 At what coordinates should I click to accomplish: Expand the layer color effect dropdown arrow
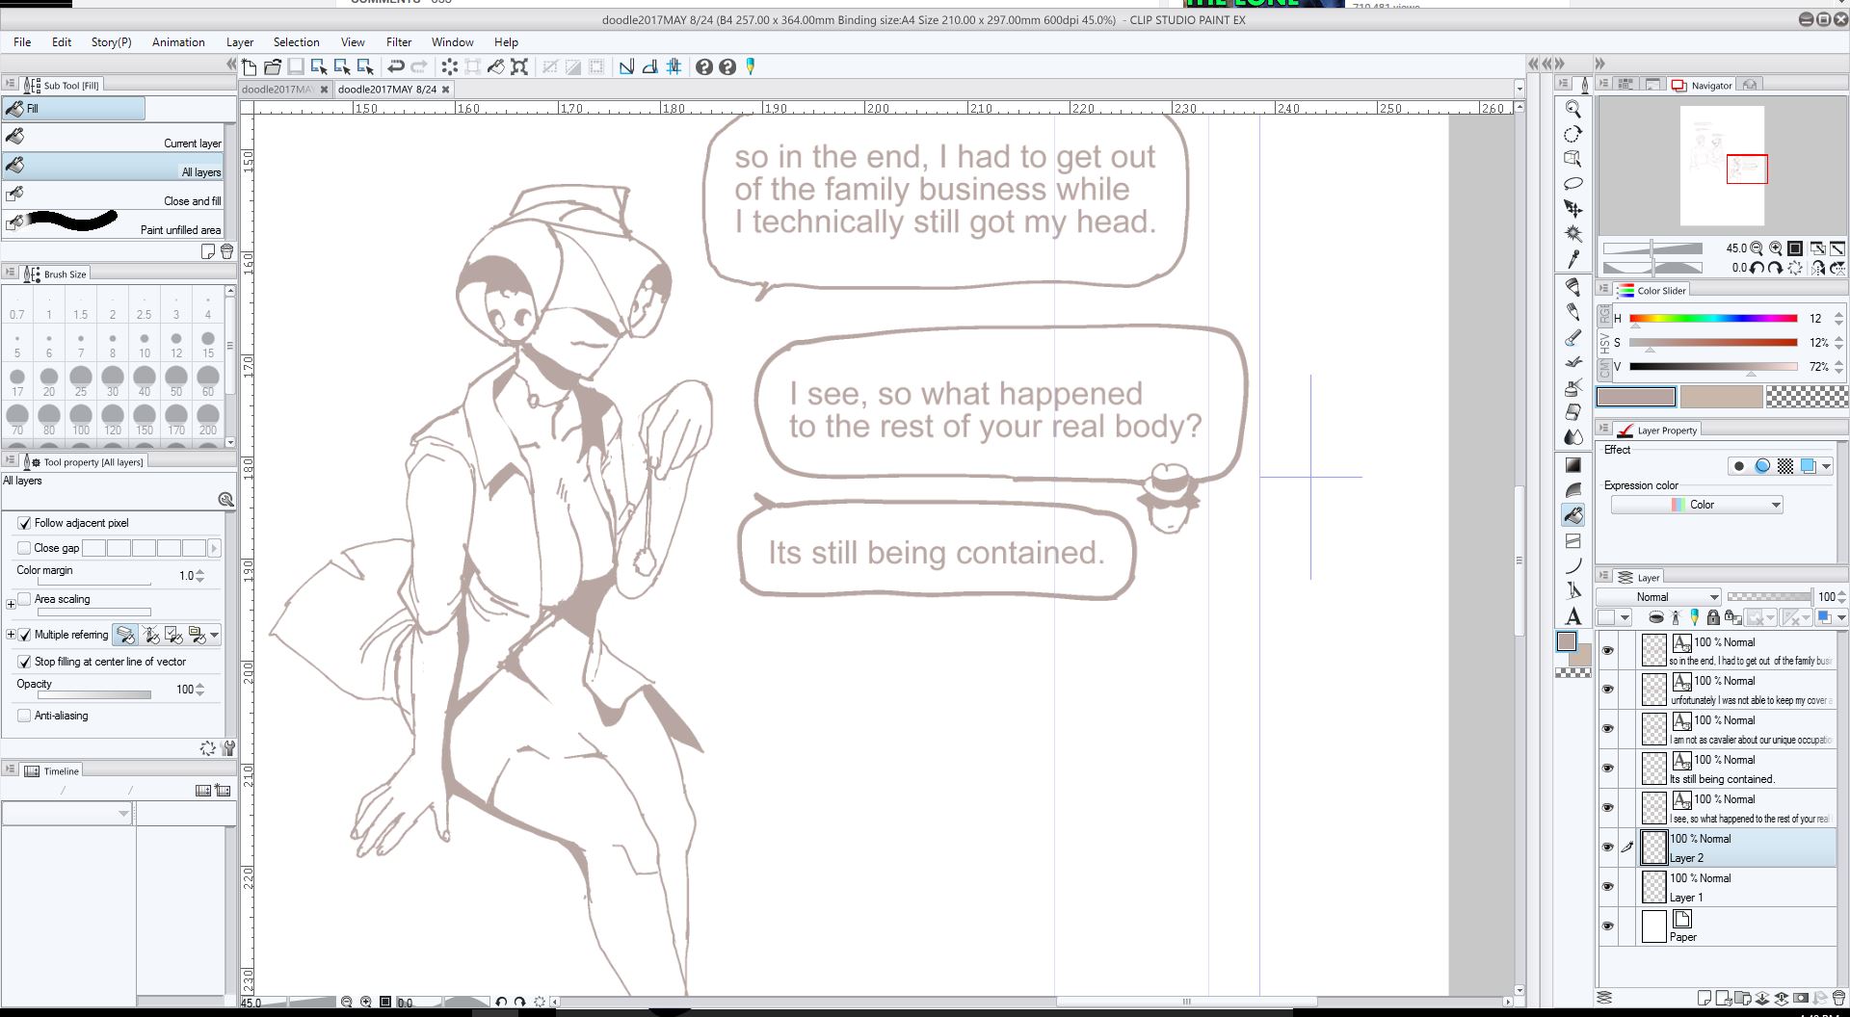pyautogui.click(x=1828, y=466)
